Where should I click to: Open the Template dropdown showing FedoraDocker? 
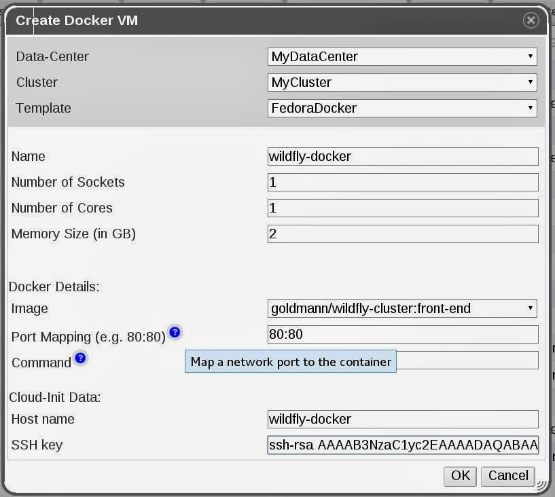coord(402,109)
